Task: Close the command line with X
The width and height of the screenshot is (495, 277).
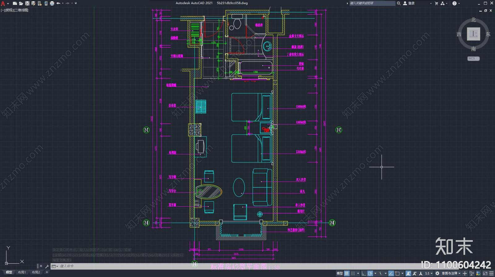Action: tap(41, 266)
